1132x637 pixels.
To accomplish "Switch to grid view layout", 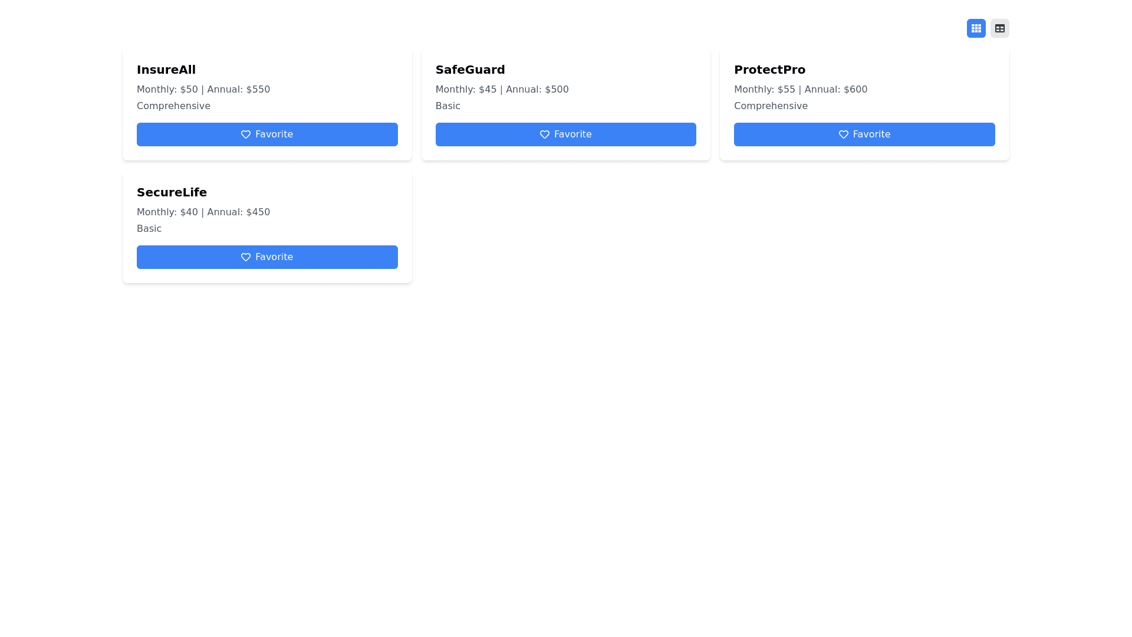I will coord(976,28).
